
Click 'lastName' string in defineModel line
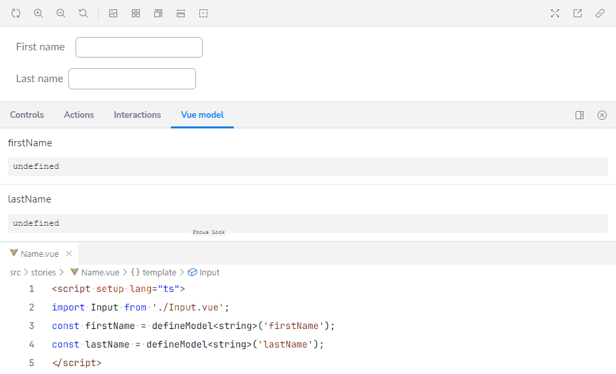tap(285, 344)
